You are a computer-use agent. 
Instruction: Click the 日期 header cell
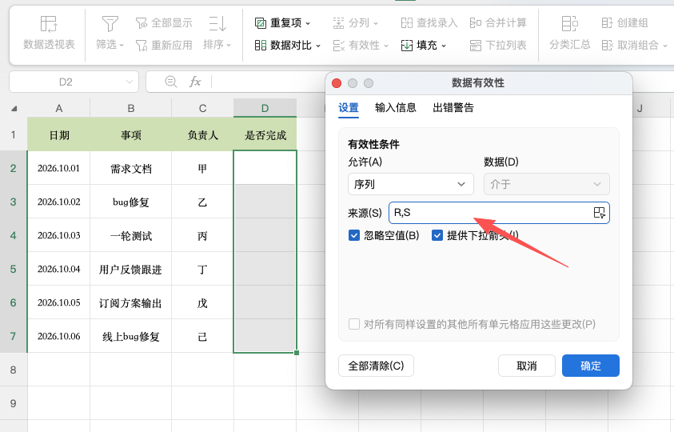click(x=59, y=135)
